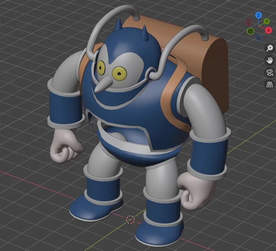This screenshot has height=251, width=276.
Task: Click the negative Z axis gizmo circle
Action: 258,37
